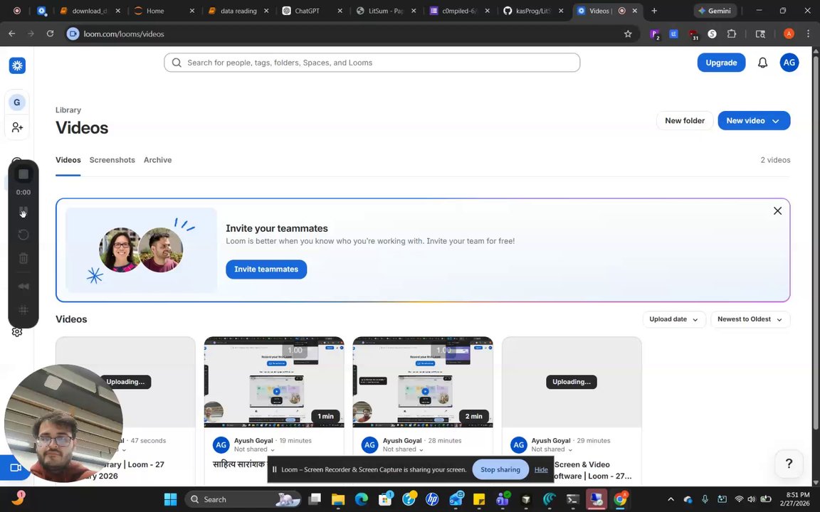Switch to the Screenshots tab
820x512 pixels.
112,160
